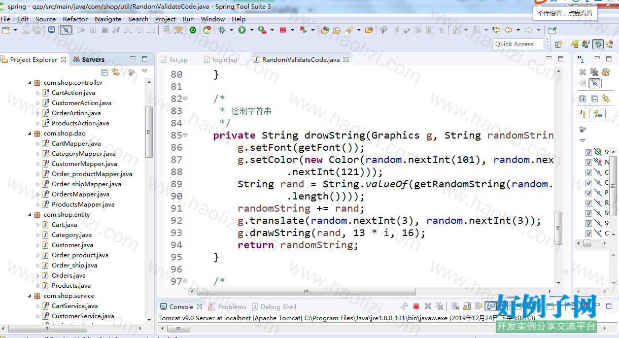Toggle the breakpoint checkbox next to R
The width and height of the screenshot is (619, 338).
[x=589, y=203]
